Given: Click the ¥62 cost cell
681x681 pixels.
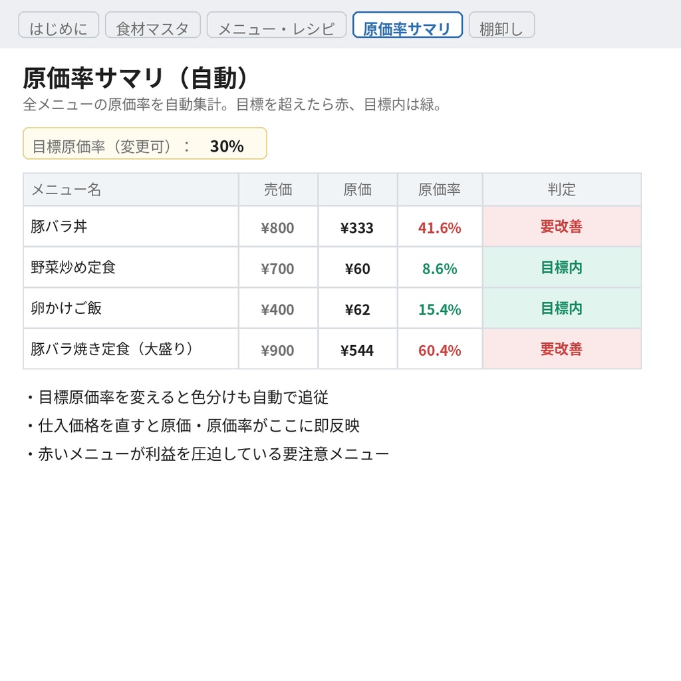Looking at the screenshot, I should point(357,309).
